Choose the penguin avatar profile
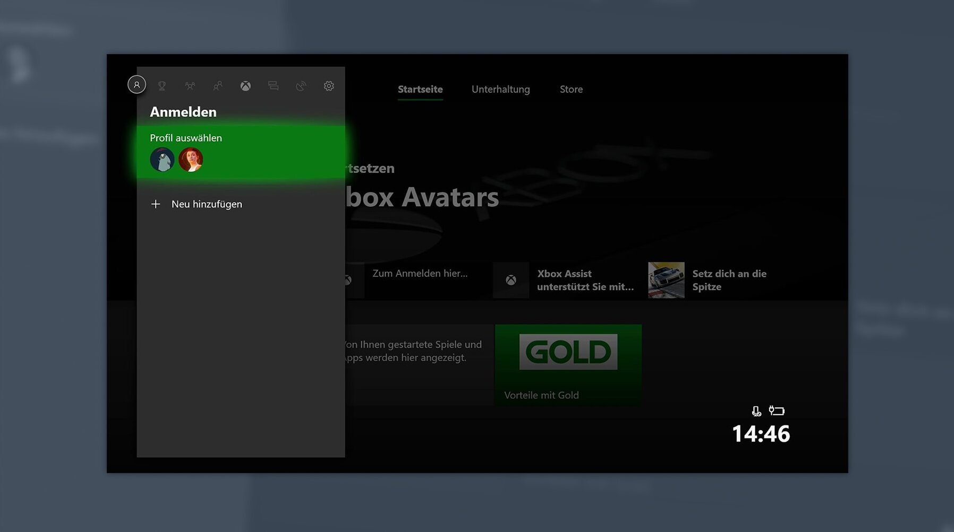This screenshot has width=954, height=532. pyautogui.click(x=162, y=160)
